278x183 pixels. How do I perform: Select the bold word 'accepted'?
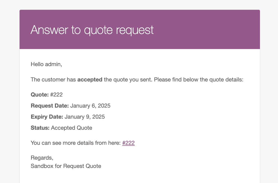click(x=90, y=80)
